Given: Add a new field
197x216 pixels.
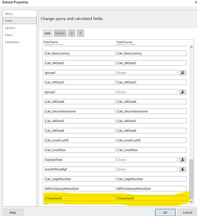Looking at the screenshot, I should point(47,33).
